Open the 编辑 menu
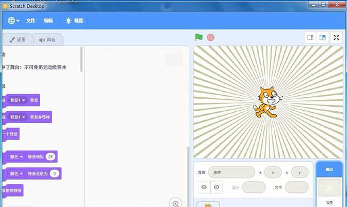Screen dimensions: 347x207 48,21
